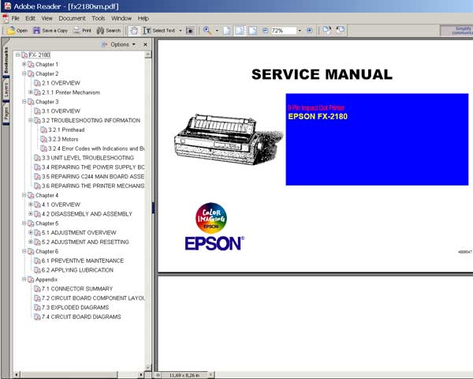Click the 72% zoom percentage field
Image resolution: width=473 pixels, height=379 pixels.
pos(284,31)
